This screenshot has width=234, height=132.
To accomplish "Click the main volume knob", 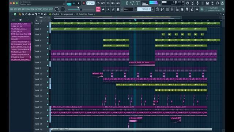I will 57,9.
